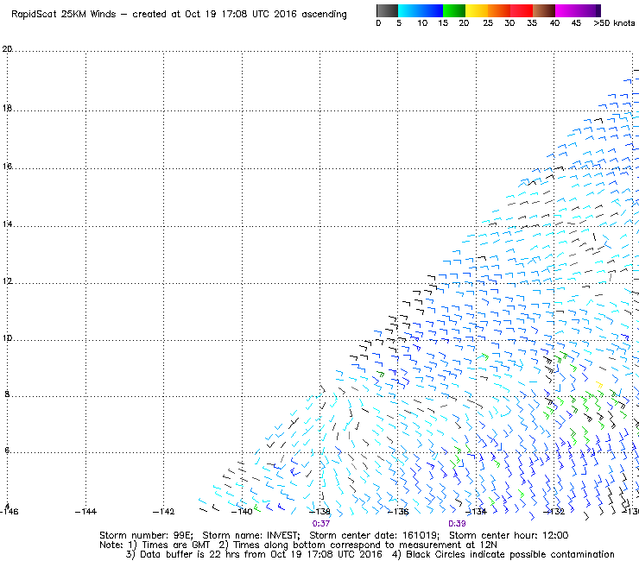Screen dimensions: 639x561
Task: Click longitude axis label -138
Action: point(319,512)
